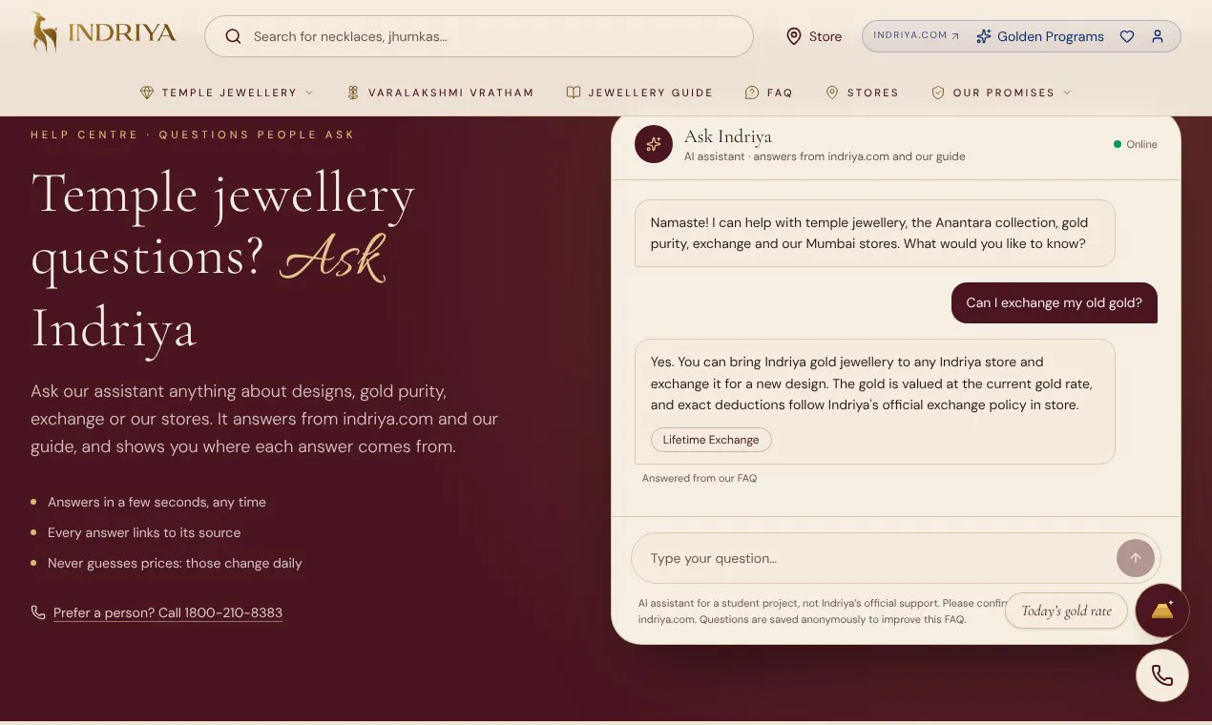Click the Temple Jewellery diamond icon
1212x725 pixels.
147,93
